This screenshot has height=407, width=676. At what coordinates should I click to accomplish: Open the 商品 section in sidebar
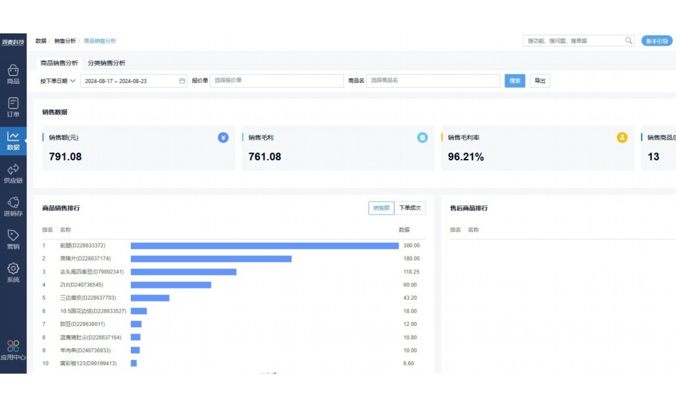[x=13, y=74]
